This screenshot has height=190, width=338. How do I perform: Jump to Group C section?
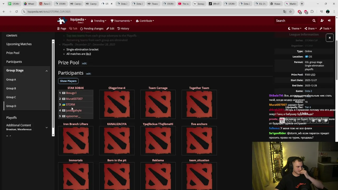tap(11, 97)
